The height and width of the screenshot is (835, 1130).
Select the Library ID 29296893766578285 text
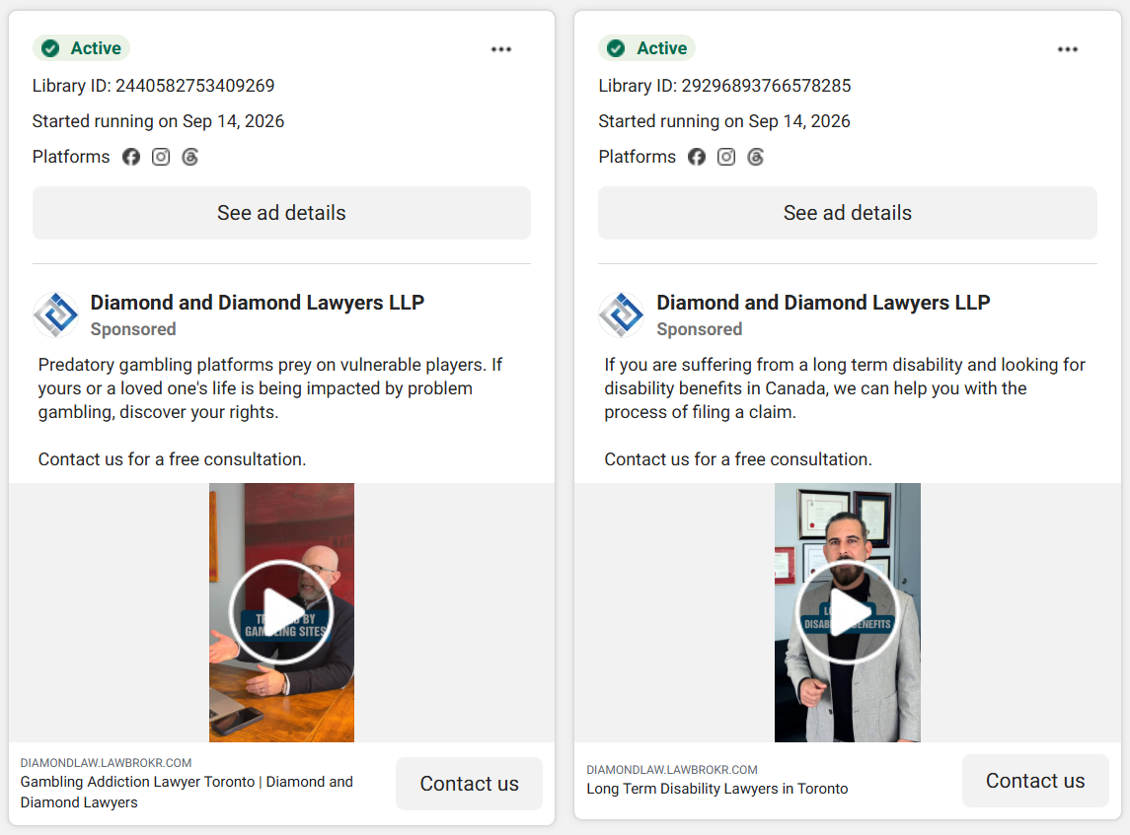pyautogui.click(x=724, y=86)
